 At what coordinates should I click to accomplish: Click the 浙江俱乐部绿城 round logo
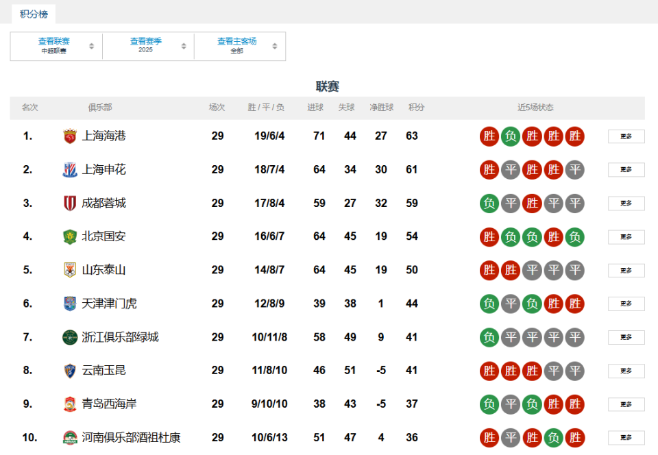(70, 337)
